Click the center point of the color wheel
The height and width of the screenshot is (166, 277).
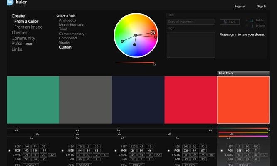pyautogui.click(x=136, y=34)
